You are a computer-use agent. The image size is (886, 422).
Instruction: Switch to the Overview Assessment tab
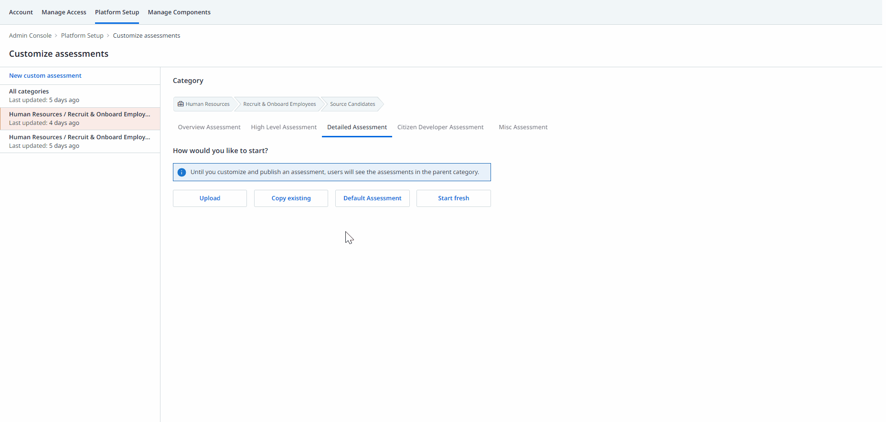pyautogui.click(x=209, y=127)
